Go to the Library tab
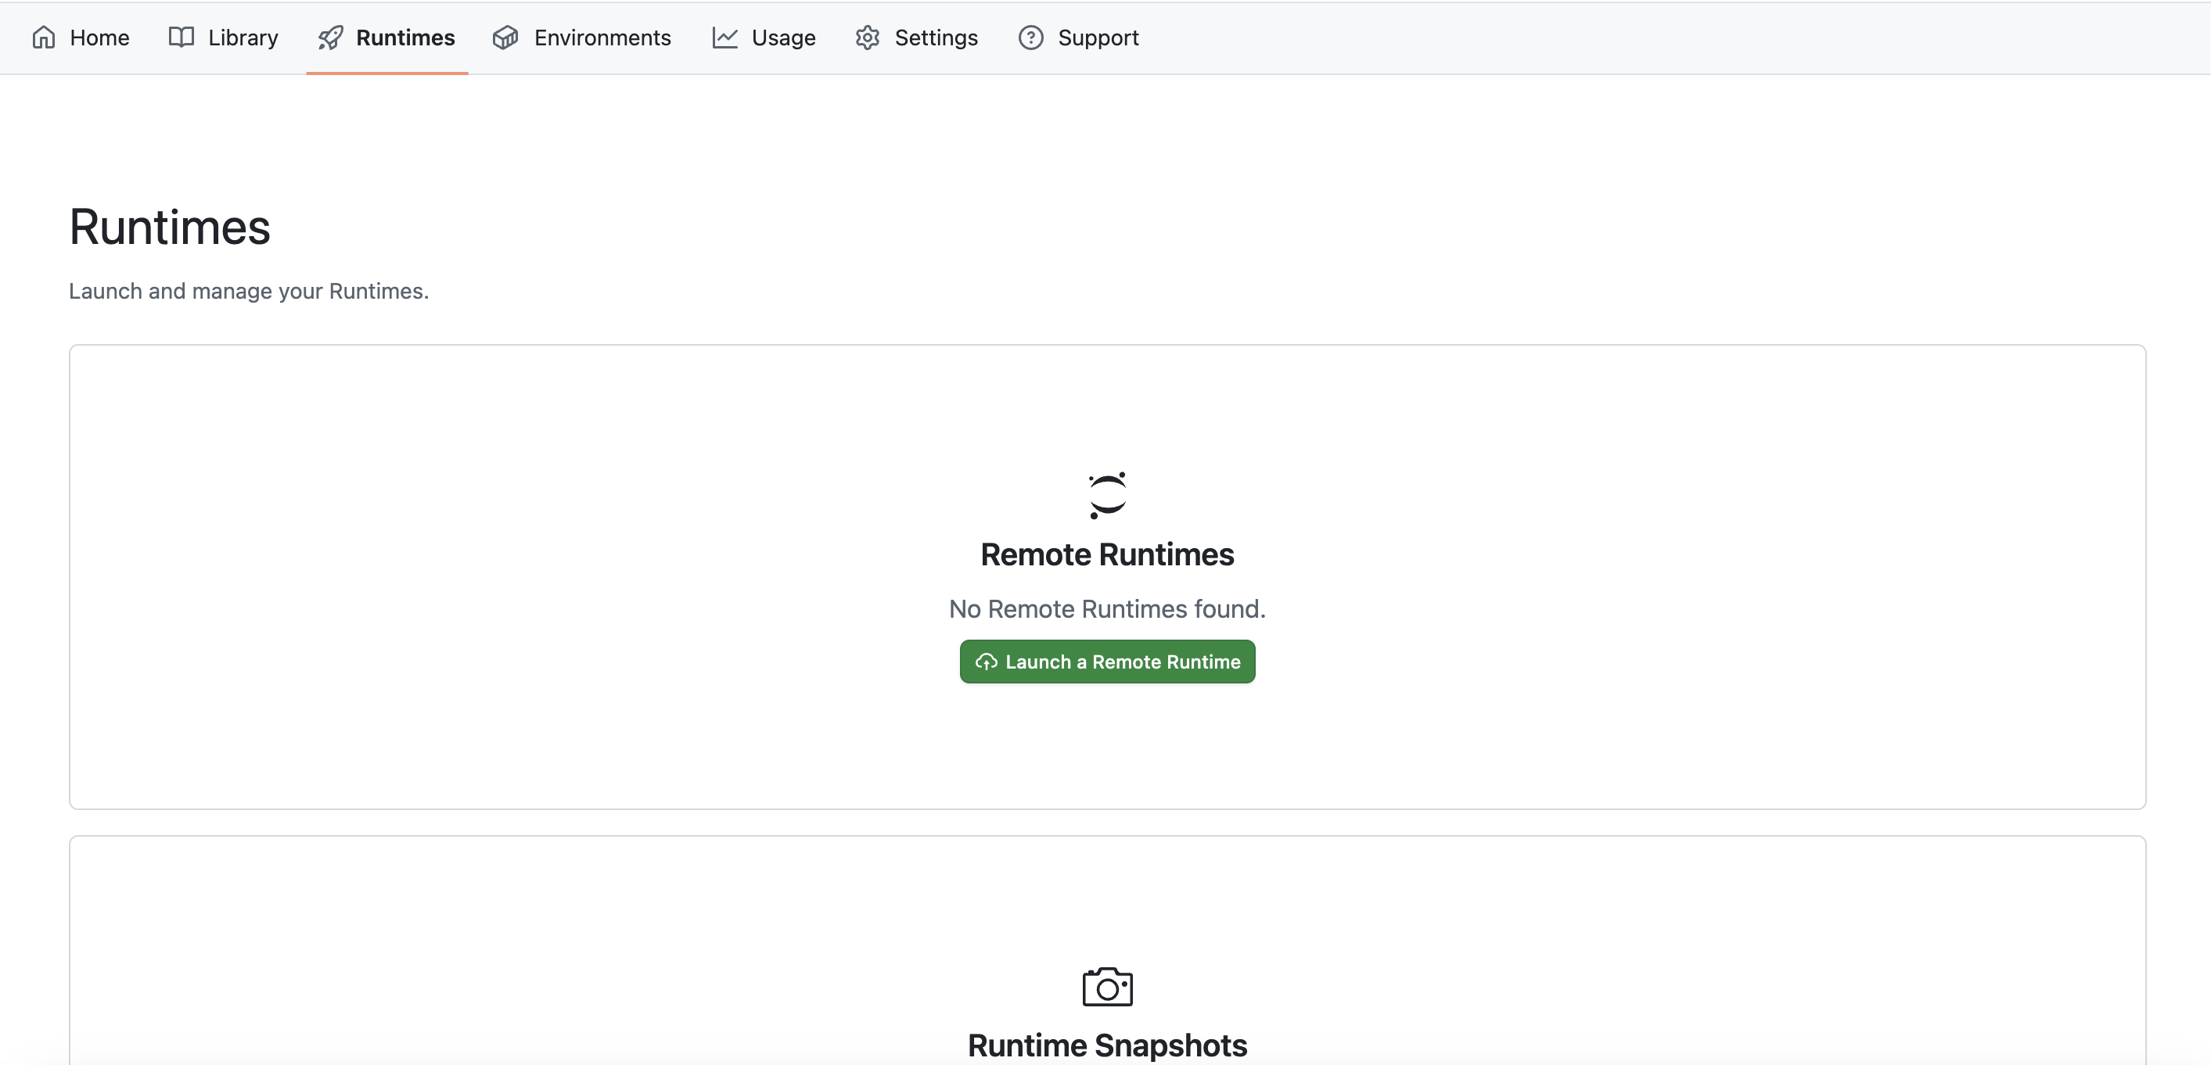 tap(224, 38)
